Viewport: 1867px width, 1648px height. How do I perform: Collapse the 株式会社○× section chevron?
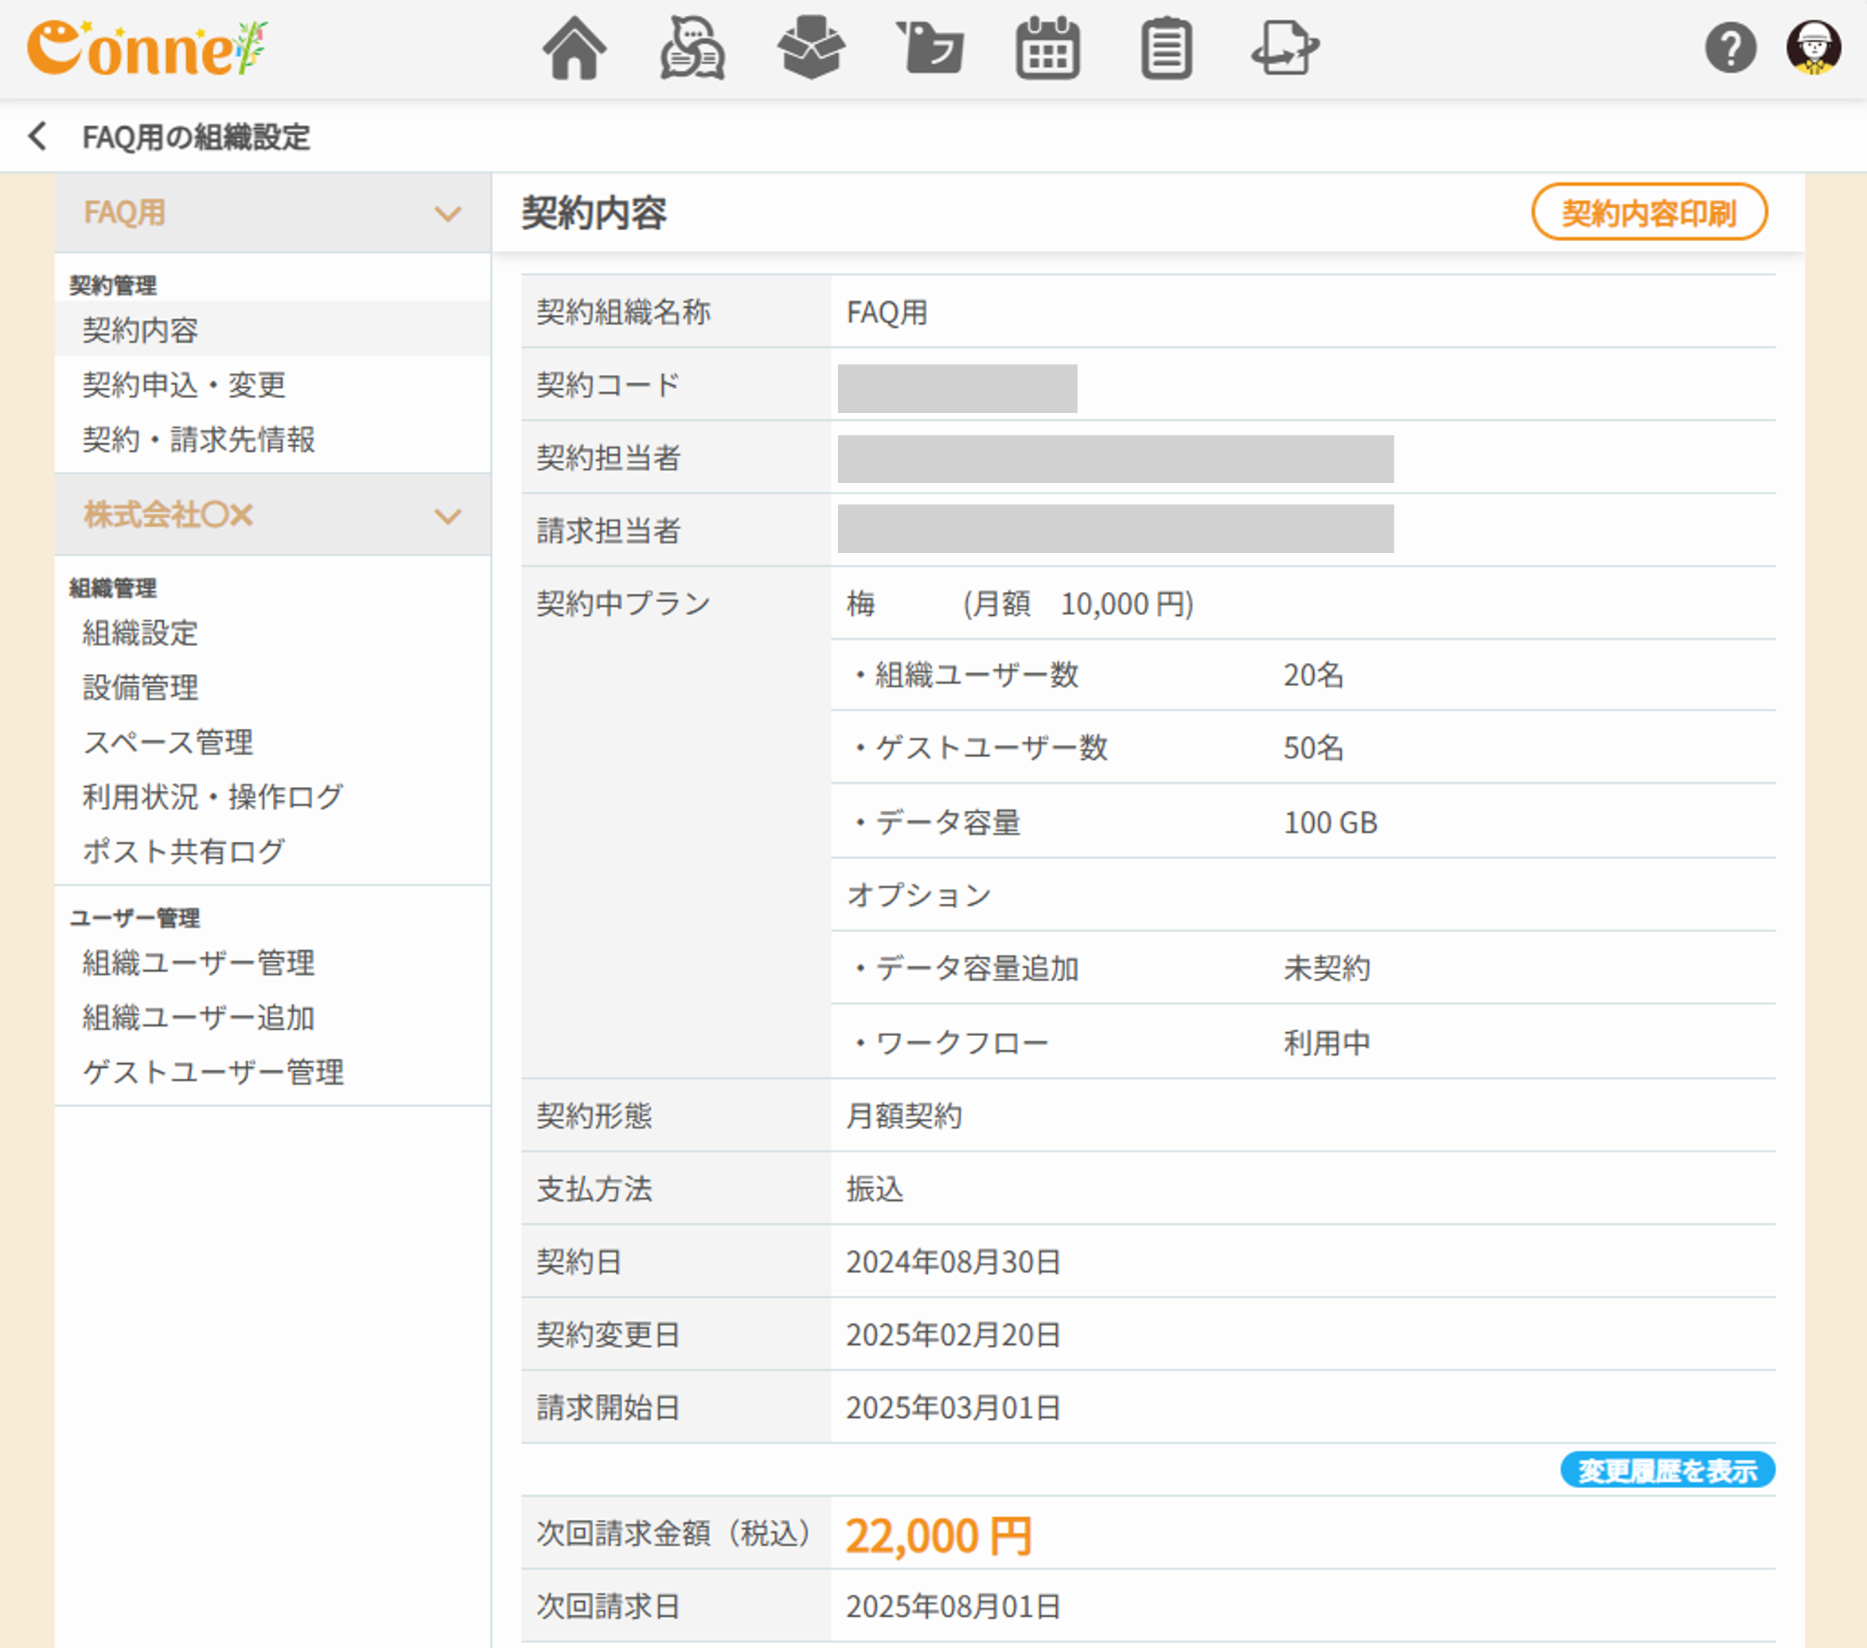[x=447, y=516]
